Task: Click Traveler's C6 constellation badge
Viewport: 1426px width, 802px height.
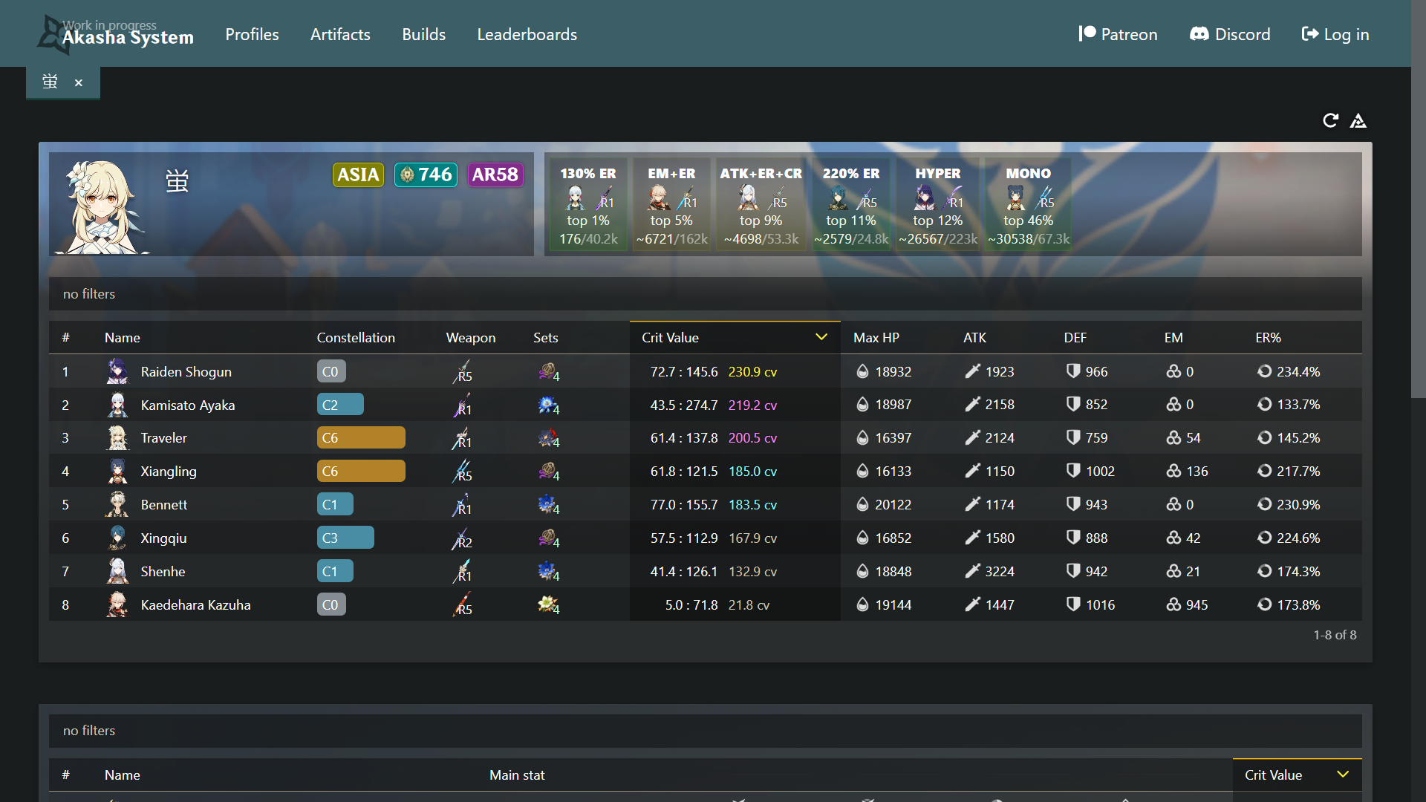Action: pos(361,438)
